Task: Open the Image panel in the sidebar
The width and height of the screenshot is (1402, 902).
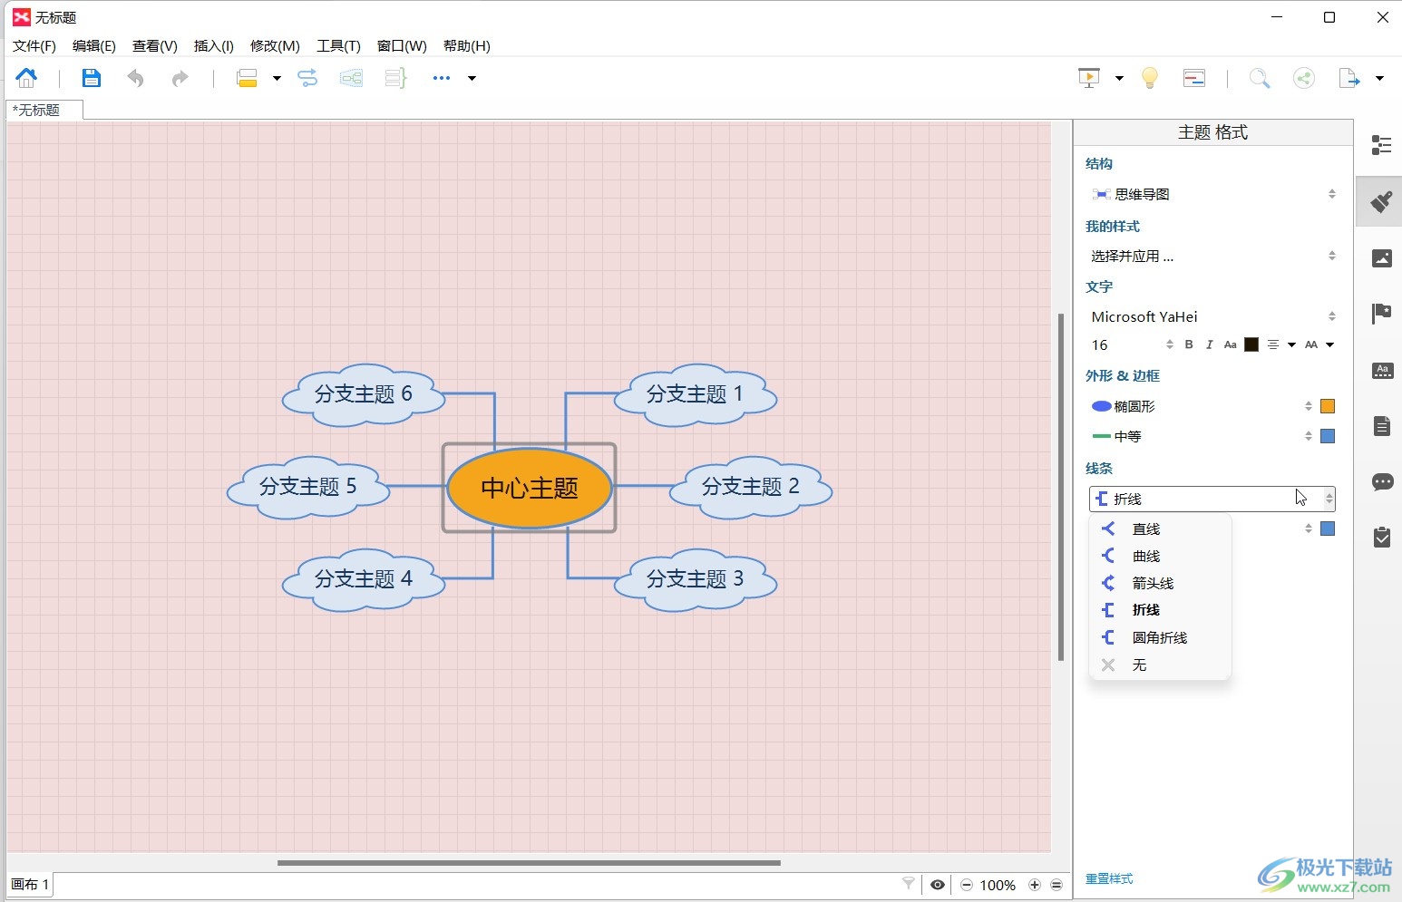Action: point(1381,258)
